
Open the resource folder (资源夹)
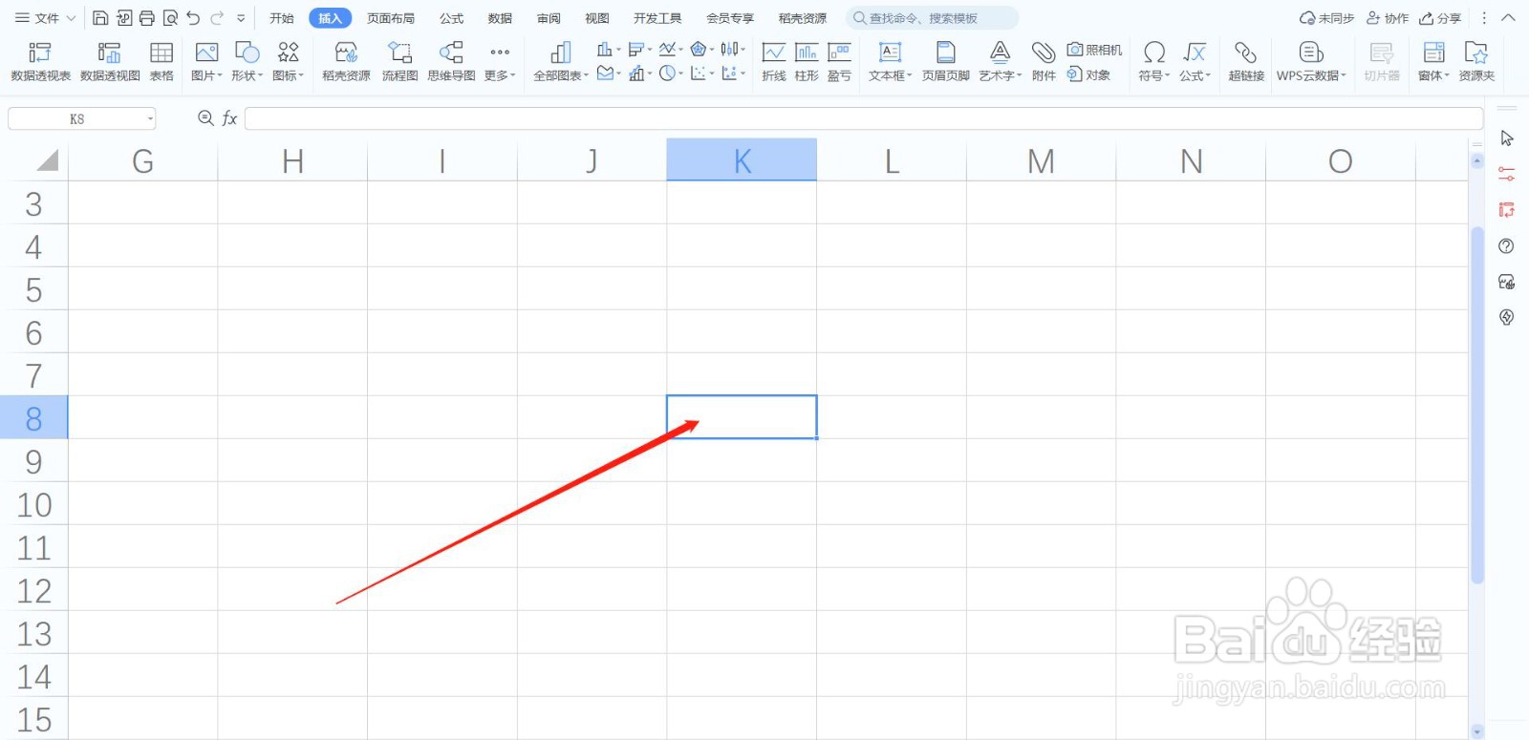pos(1476,61)
